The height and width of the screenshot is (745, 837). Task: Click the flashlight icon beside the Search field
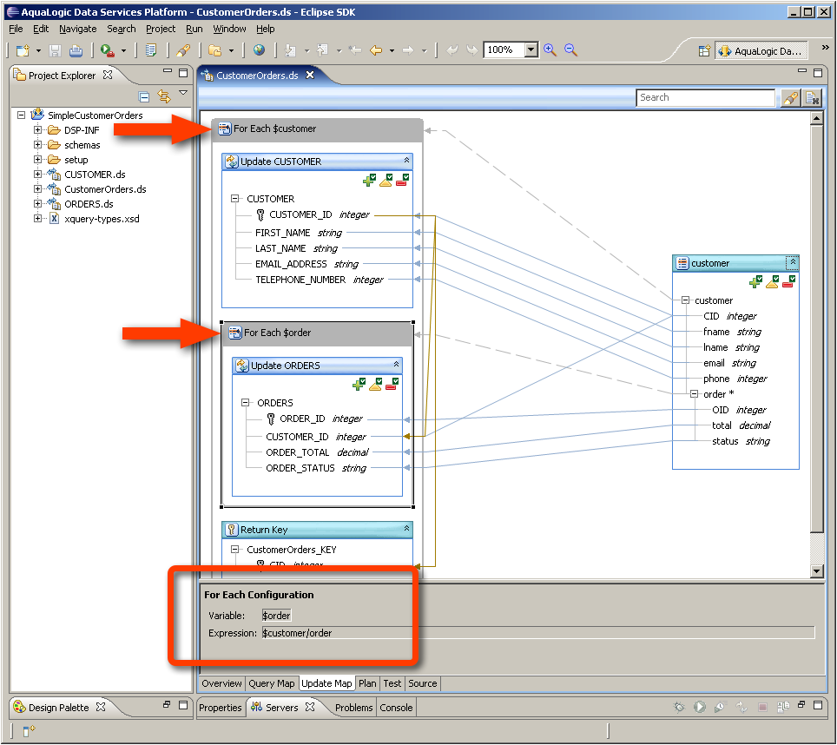790,97
